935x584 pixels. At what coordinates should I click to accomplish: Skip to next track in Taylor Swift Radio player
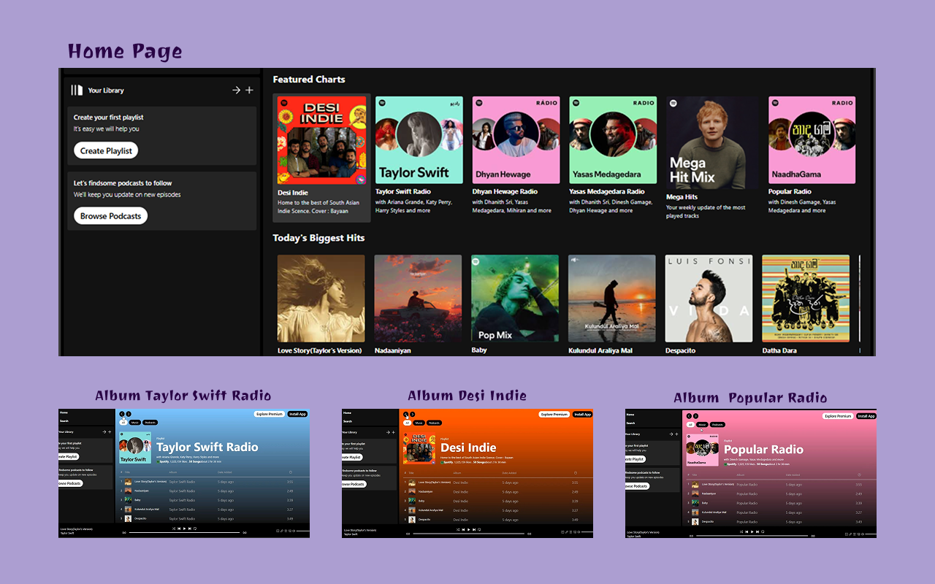pyautogui.click(x=190, y=529)
